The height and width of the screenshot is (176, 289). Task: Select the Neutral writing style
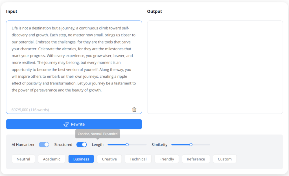tap(23, 159)
